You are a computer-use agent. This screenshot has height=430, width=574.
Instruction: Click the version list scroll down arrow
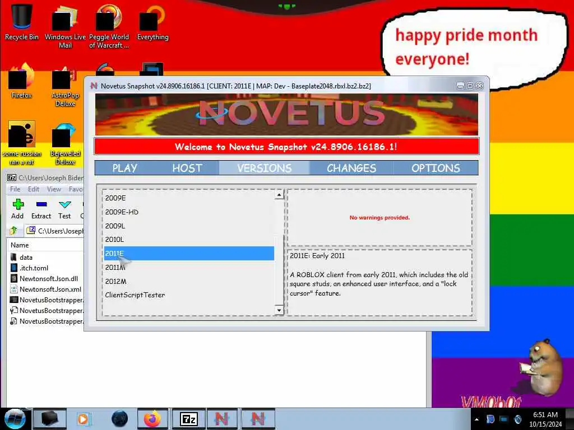click(279, 310)
